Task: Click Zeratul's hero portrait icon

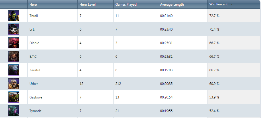Action: [x=14, y=70]
